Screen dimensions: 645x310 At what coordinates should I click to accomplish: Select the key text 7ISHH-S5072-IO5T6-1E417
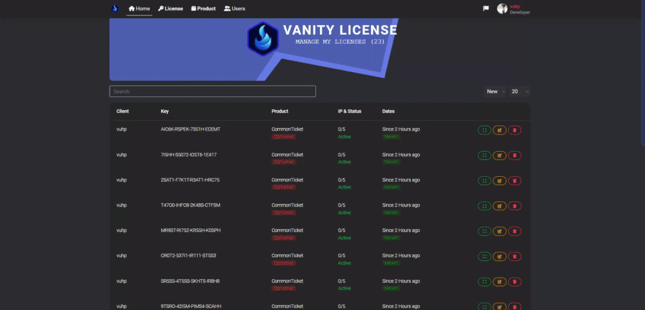coord(189,154)
